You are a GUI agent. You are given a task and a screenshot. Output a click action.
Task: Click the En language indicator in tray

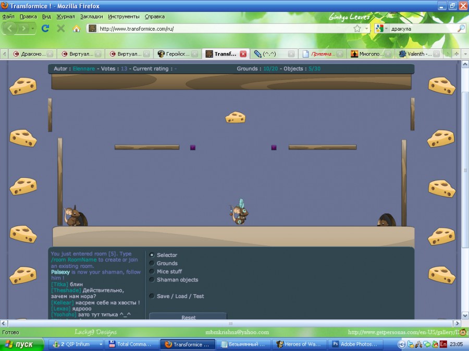(443, 344)
